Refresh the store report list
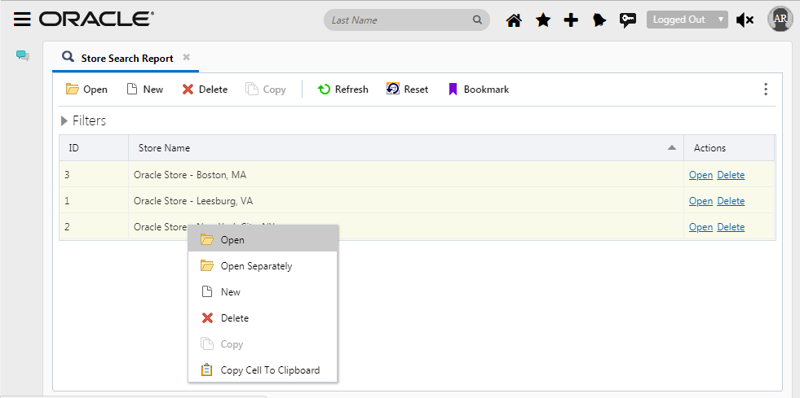 click(x=343, y=90)
